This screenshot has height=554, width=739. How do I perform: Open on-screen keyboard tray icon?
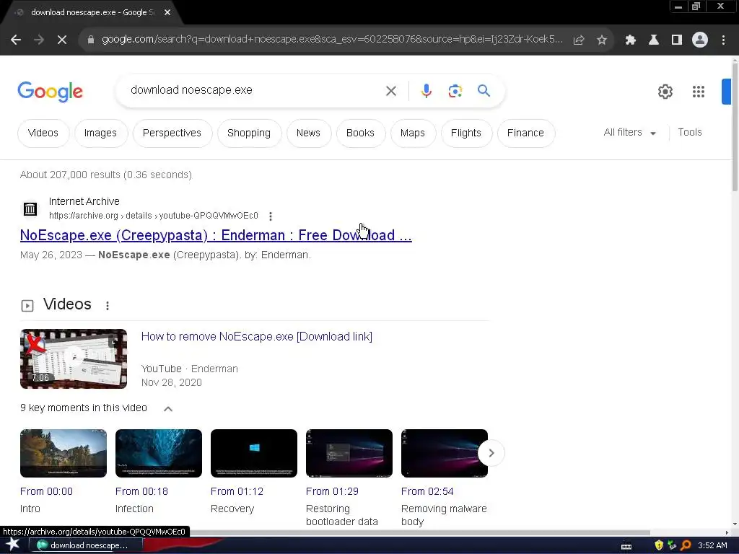pos(626,547)
